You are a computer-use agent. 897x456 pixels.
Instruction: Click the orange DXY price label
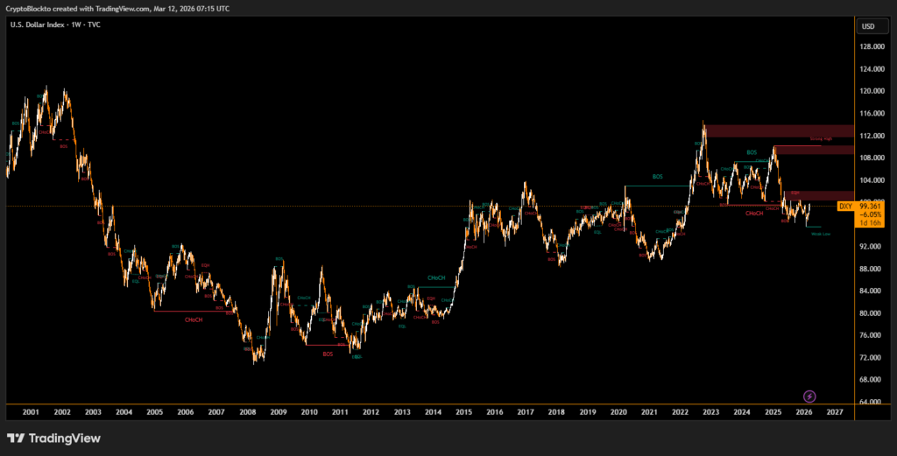(845, 207)
